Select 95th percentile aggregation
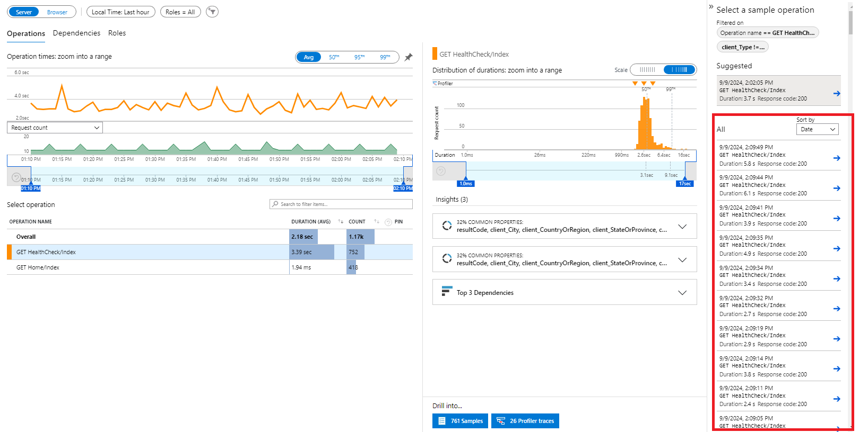 pos(359,57)
